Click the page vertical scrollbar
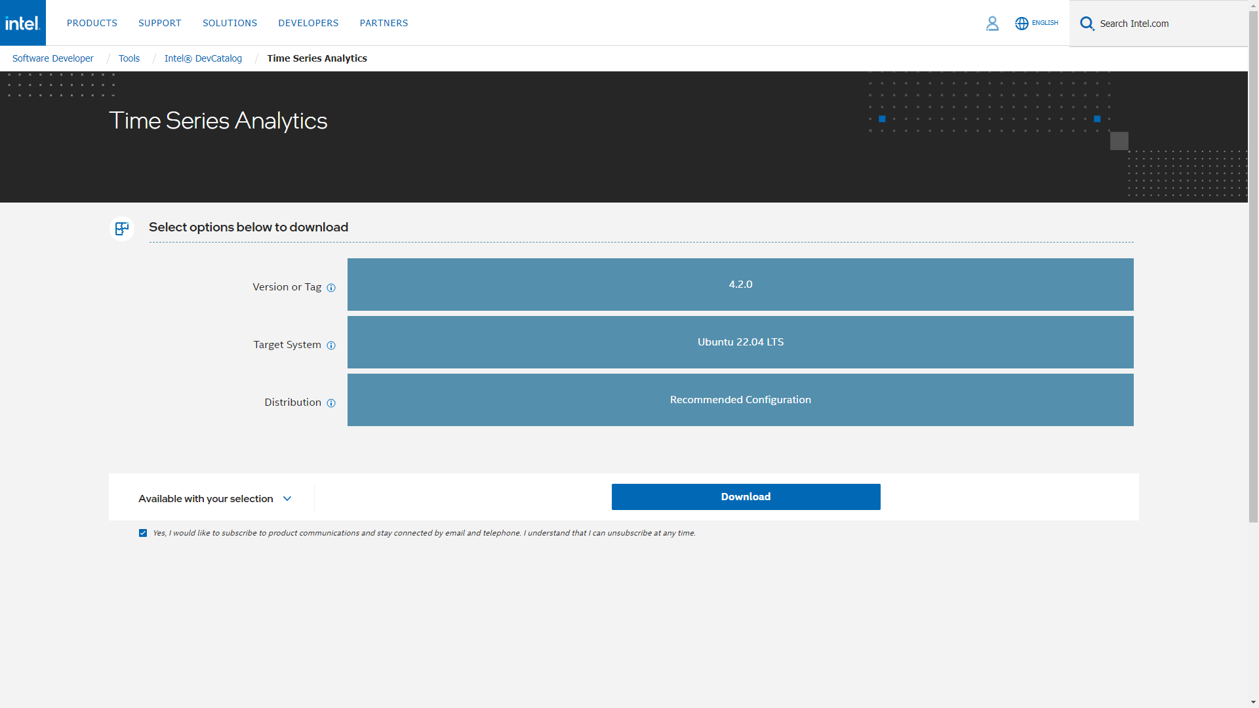This screenshot has height=708, width=1259. point(1253,265)
